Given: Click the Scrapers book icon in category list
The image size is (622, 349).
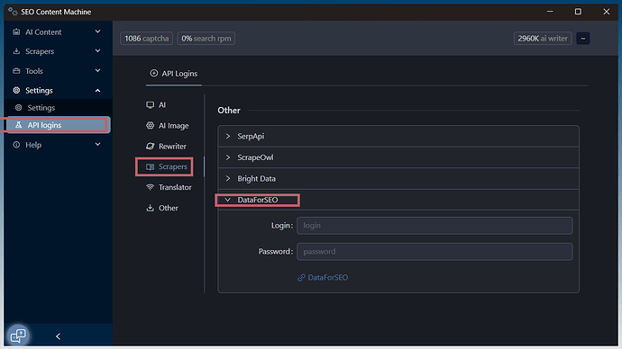Looking at the screenshot, I should tap(150, 166).
